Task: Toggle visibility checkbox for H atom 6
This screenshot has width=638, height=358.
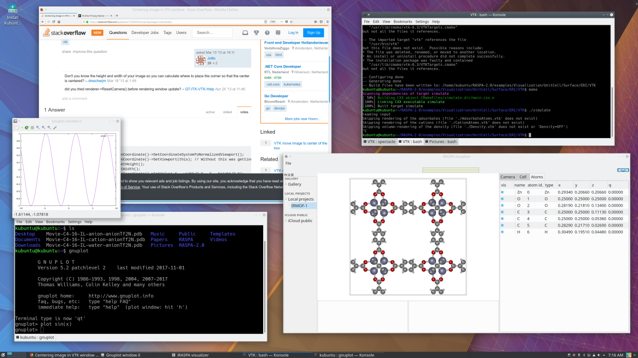Action: pyautogui.click(x=502, y=232)
